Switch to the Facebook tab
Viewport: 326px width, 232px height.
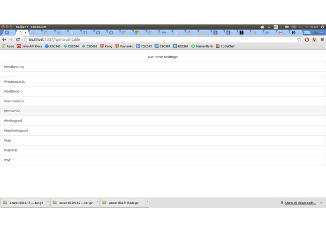85,33
